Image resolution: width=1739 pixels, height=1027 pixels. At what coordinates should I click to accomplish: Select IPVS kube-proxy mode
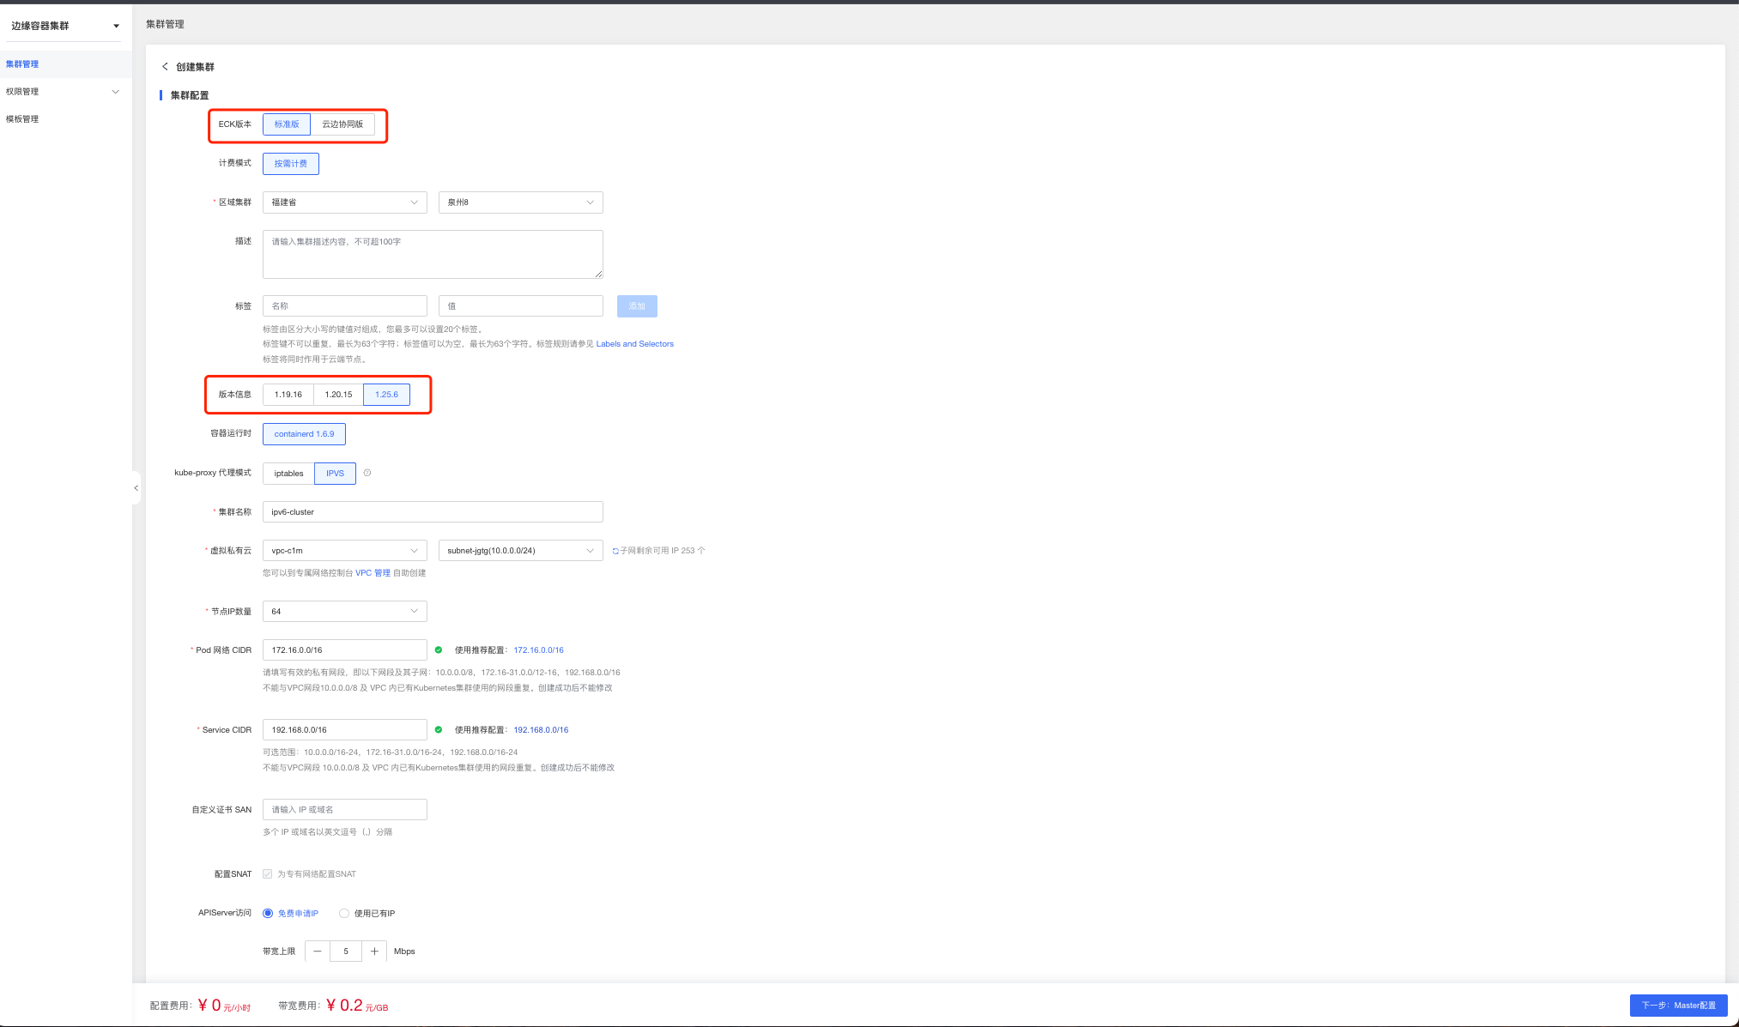pyautogui.click(x=335, y=474)
